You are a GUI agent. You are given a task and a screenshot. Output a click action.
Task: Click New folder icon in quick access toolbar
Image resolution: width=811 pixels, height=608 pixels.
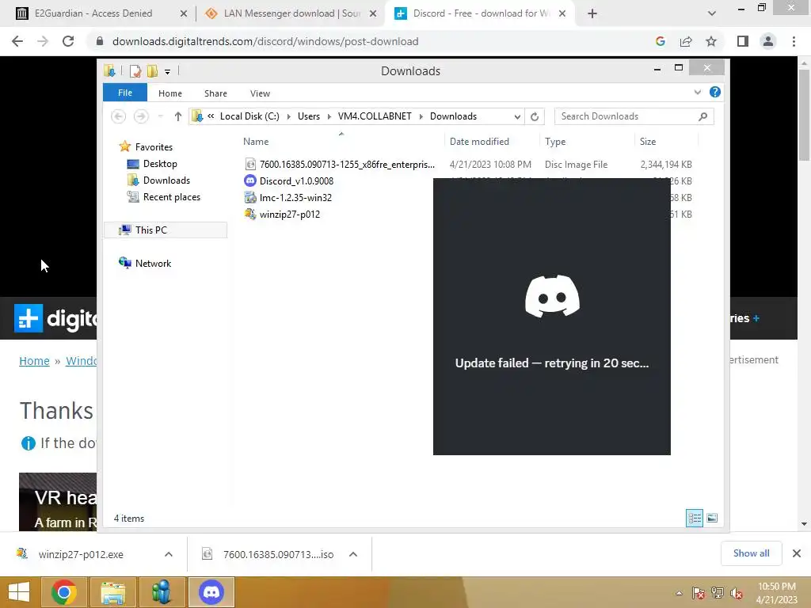click(x=152, y=70)
